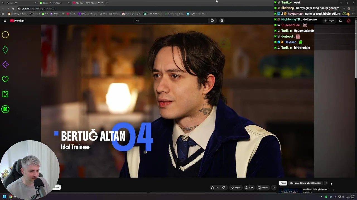Click the purple star overlay icon
Viewport: 357px width, 200px height.
click(x=5, y=64)
